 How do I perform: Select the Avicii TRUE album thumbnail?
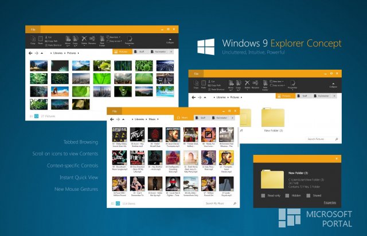[138, 135]
